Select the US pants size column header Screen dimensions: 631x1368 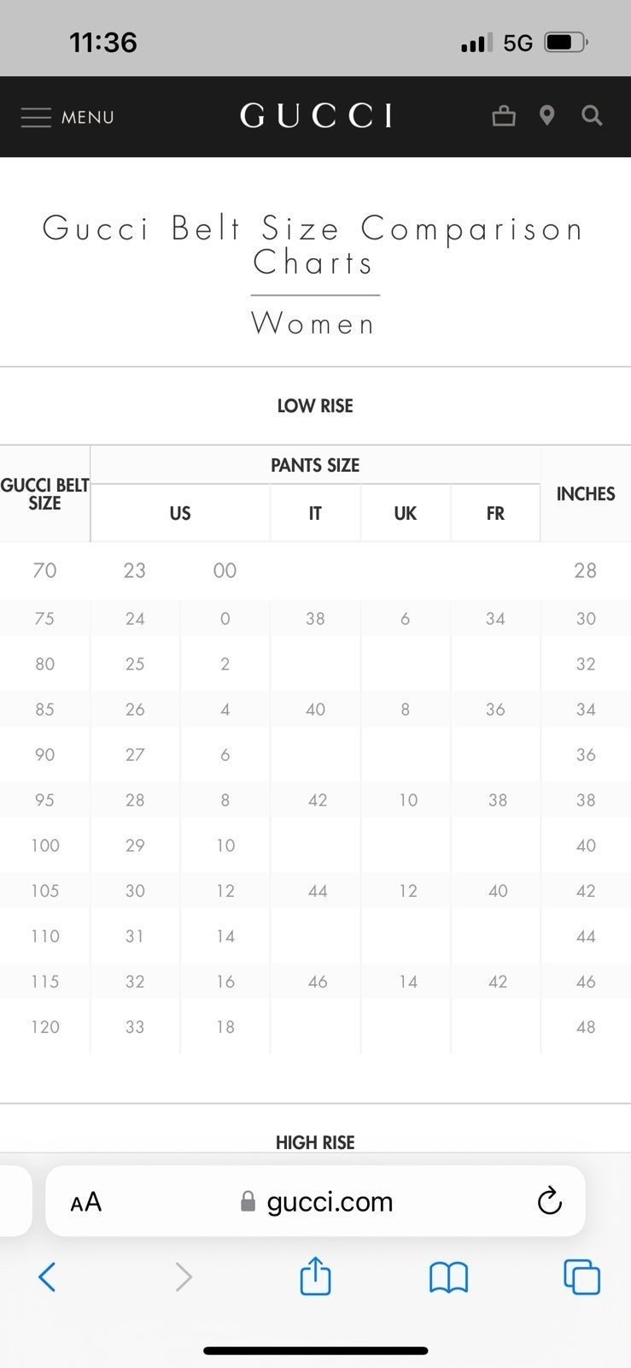(180, 513)
